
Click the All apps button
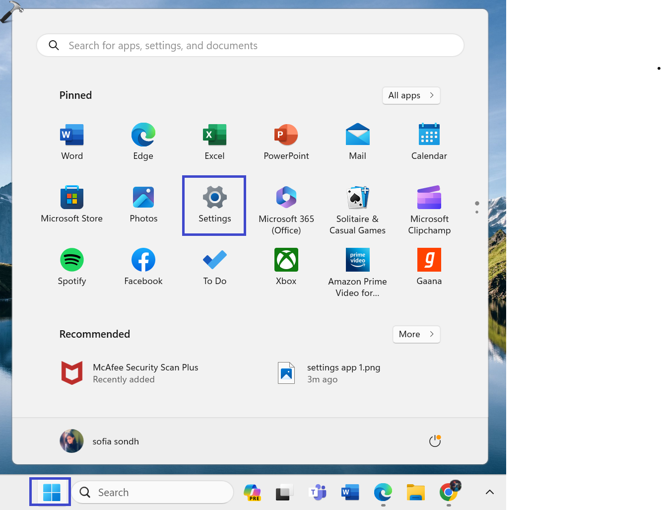(x=411, y=95)
